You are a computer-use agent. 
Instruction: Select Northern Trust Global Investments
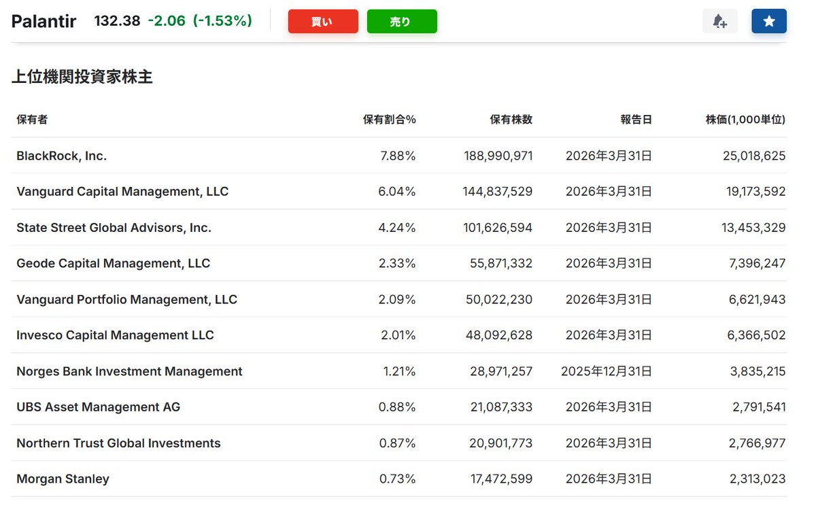(119, 443)
